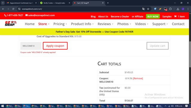The image size is (191, 108).
Task: Click the translate page icon
Action: [x=143, y=9]
